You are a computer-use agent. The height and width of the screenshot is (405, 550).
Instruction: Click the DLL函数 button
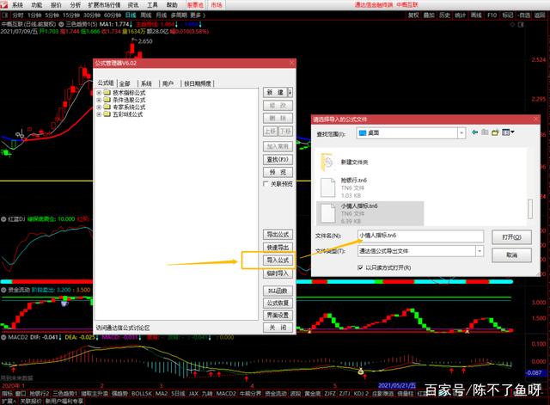[x=278, y=291]
